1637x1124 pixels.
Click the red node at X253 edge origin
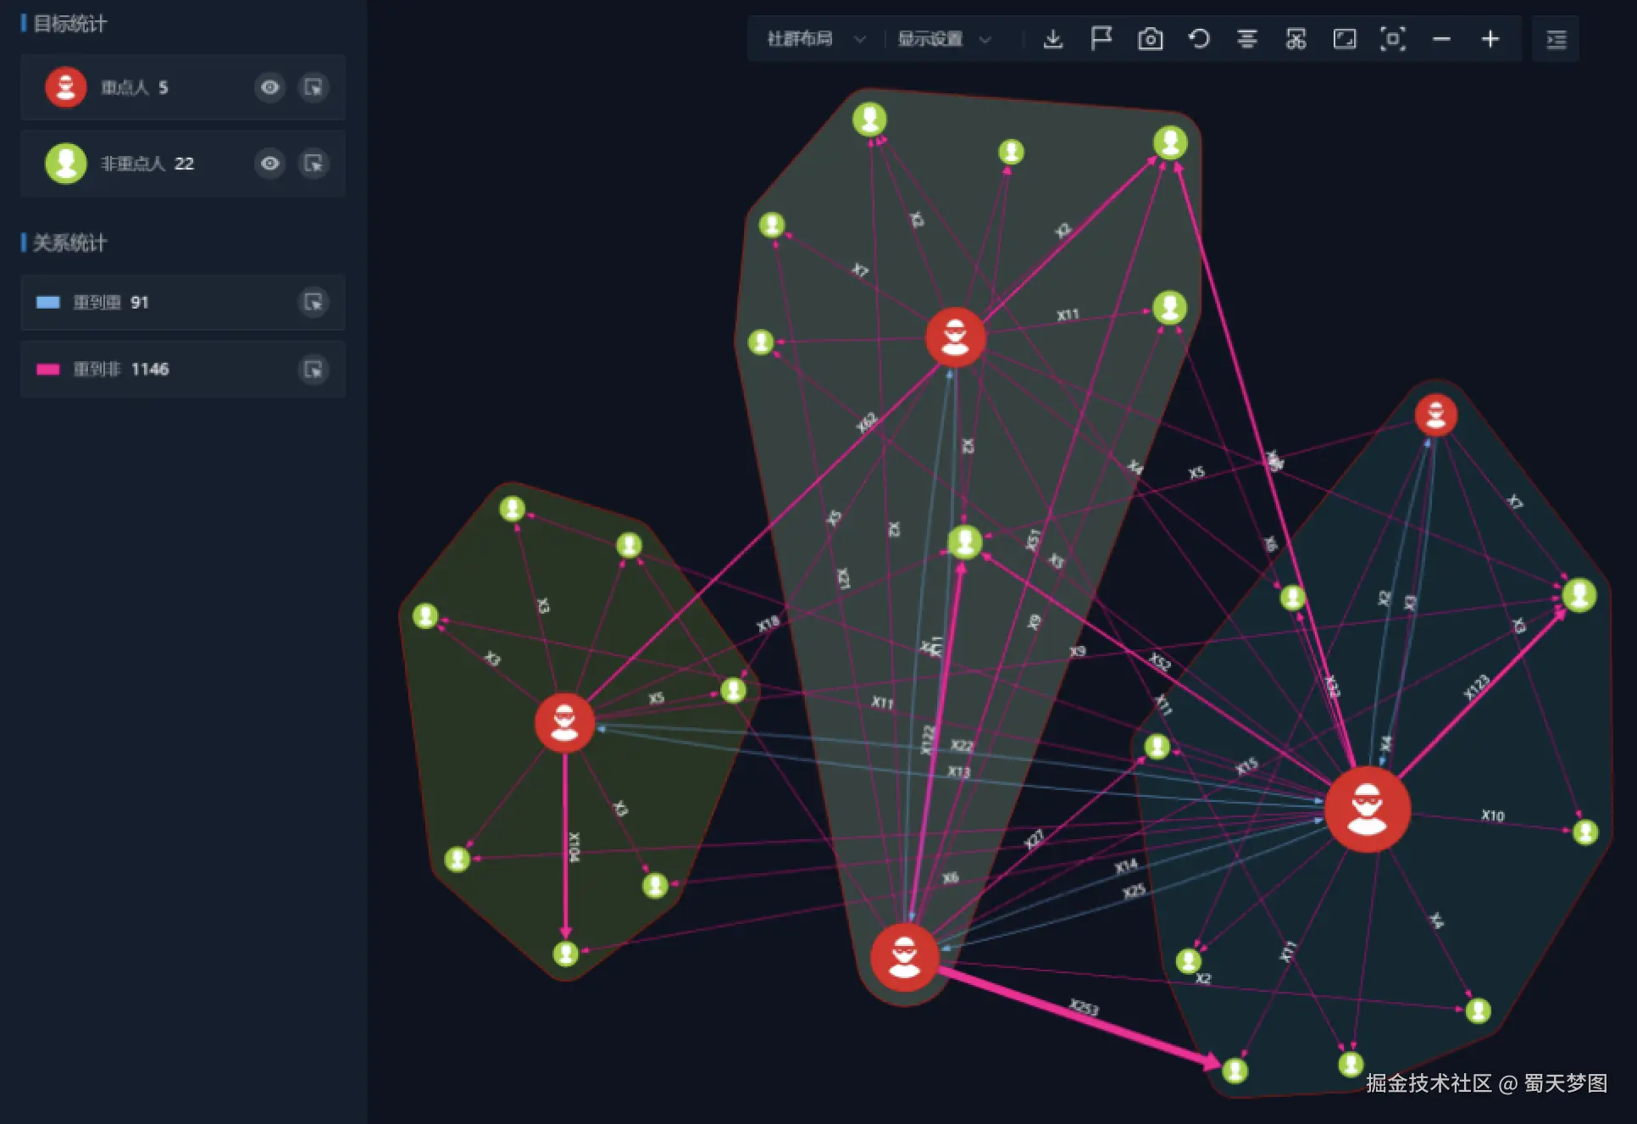904,958
